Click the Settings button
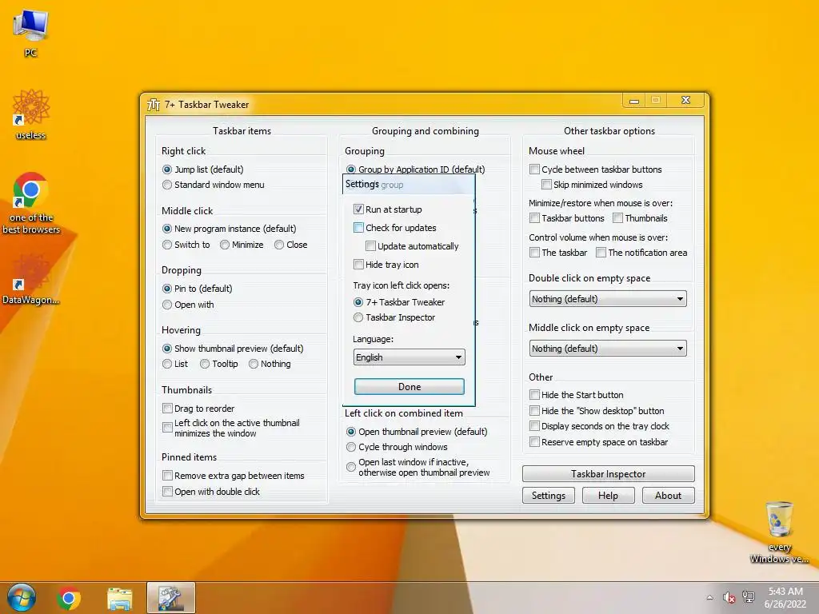The height and width of the screenshot is (614, 819). [549, 496]
